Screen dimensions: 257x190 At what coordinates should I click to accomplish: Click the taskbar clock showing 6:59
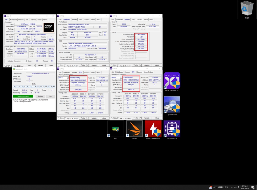tap(245, 187)
